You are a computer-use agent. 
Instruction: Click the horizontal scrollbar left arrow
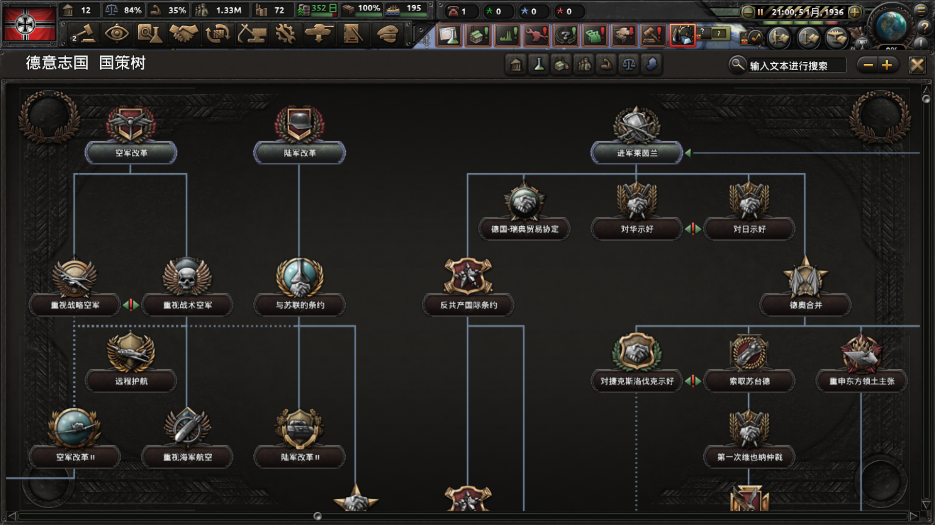pyautogui.click(x=12, y=516)
